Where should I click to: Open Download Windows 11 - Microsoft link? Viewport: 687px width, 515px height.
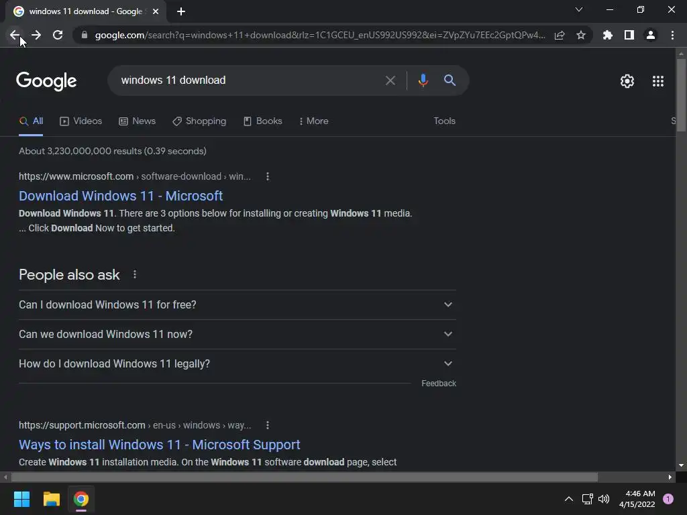121,196
